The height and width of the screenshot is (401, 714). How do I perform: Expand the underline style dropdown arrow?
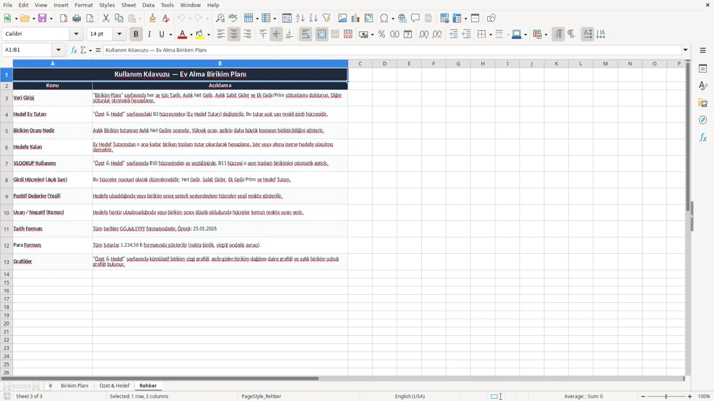coord(170,34)
